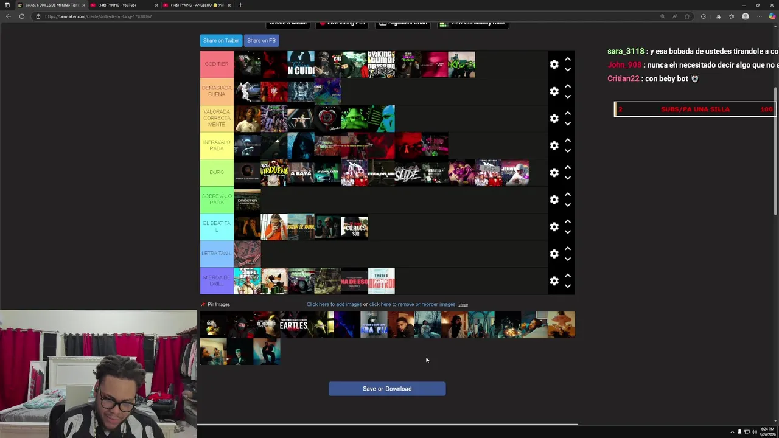
Task: Go back with browser back arrow
Action: pyautogui.click(x=9, y=16)
